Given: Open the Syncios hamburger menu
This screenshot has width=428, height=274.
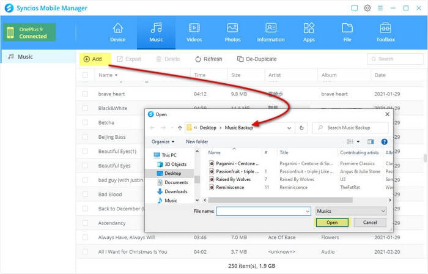Looking at the screenshot, I should click(x=380, y=8).
